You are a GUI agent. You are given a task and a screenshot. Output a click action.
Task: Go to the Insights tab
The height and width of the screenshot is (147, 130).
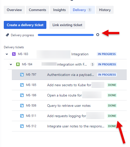pos(59,10)
